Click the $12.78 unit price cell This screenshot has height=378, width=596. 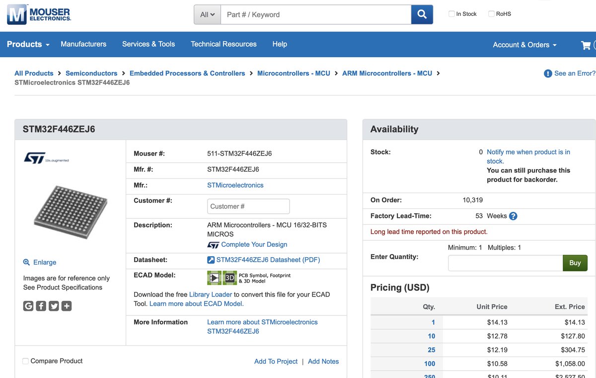497,336
